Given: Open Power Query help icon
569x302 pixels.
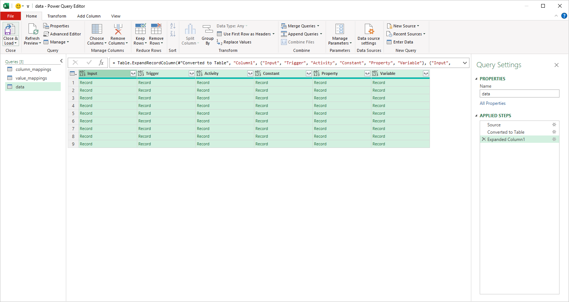Looking at the screenshot, I should 564,16.
